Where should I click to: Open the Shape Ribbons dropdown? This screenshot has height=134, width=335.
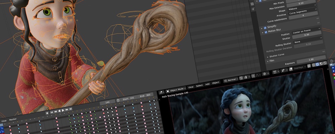[x=302, y=9]
